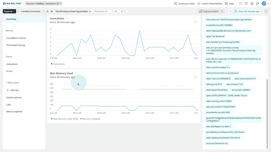271x152 pixels.
Task: Click tag label.group:SITE
Action: tap(214, 84)
